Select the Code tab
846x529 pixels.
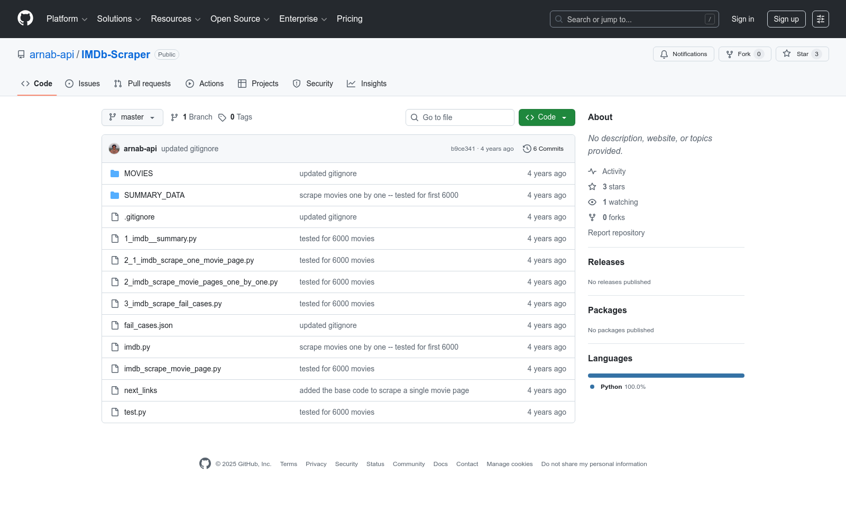click(37, 84)
